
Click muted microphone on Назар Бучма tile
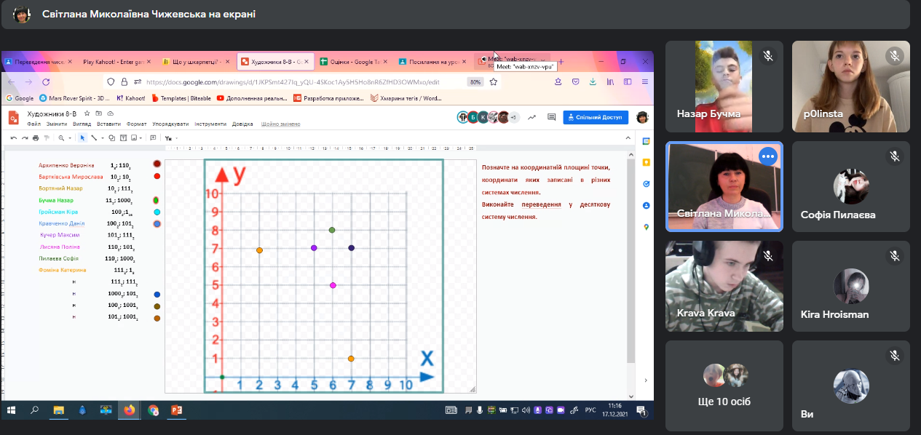(767, 56)
